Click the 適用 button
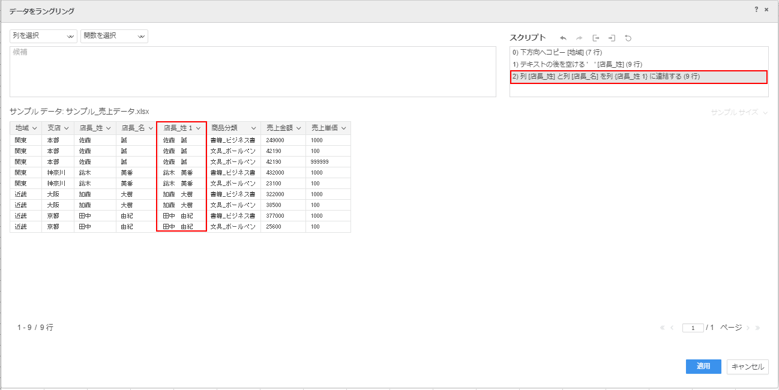Viewport: 779px width, 390px height. [x=703, y=367]
